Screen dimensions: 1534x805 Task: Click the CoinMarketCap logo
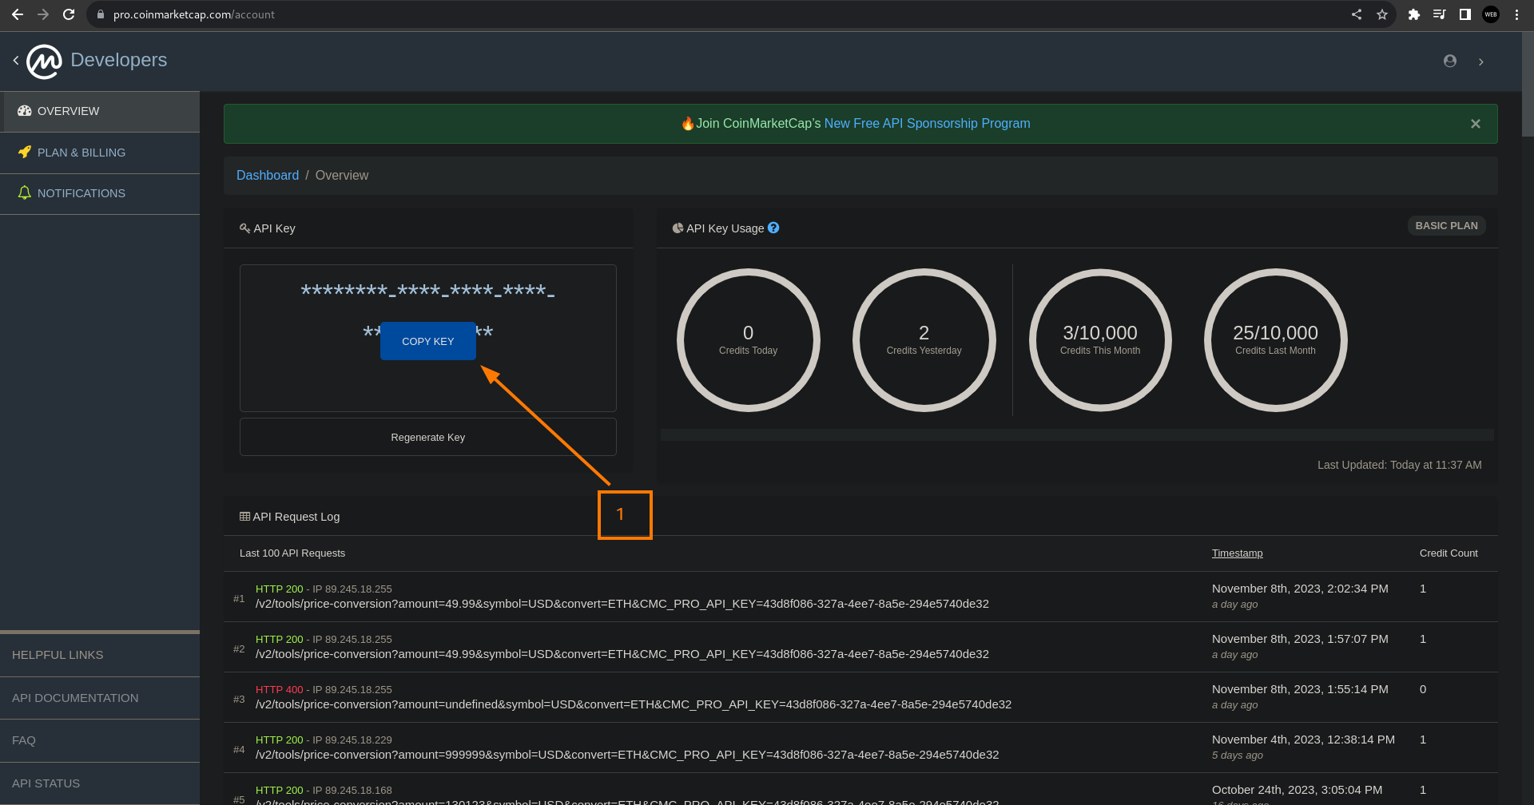[44, 61]
